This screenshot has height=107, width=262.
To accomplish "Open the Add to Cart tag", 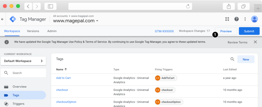I will [x=63, y=78].
